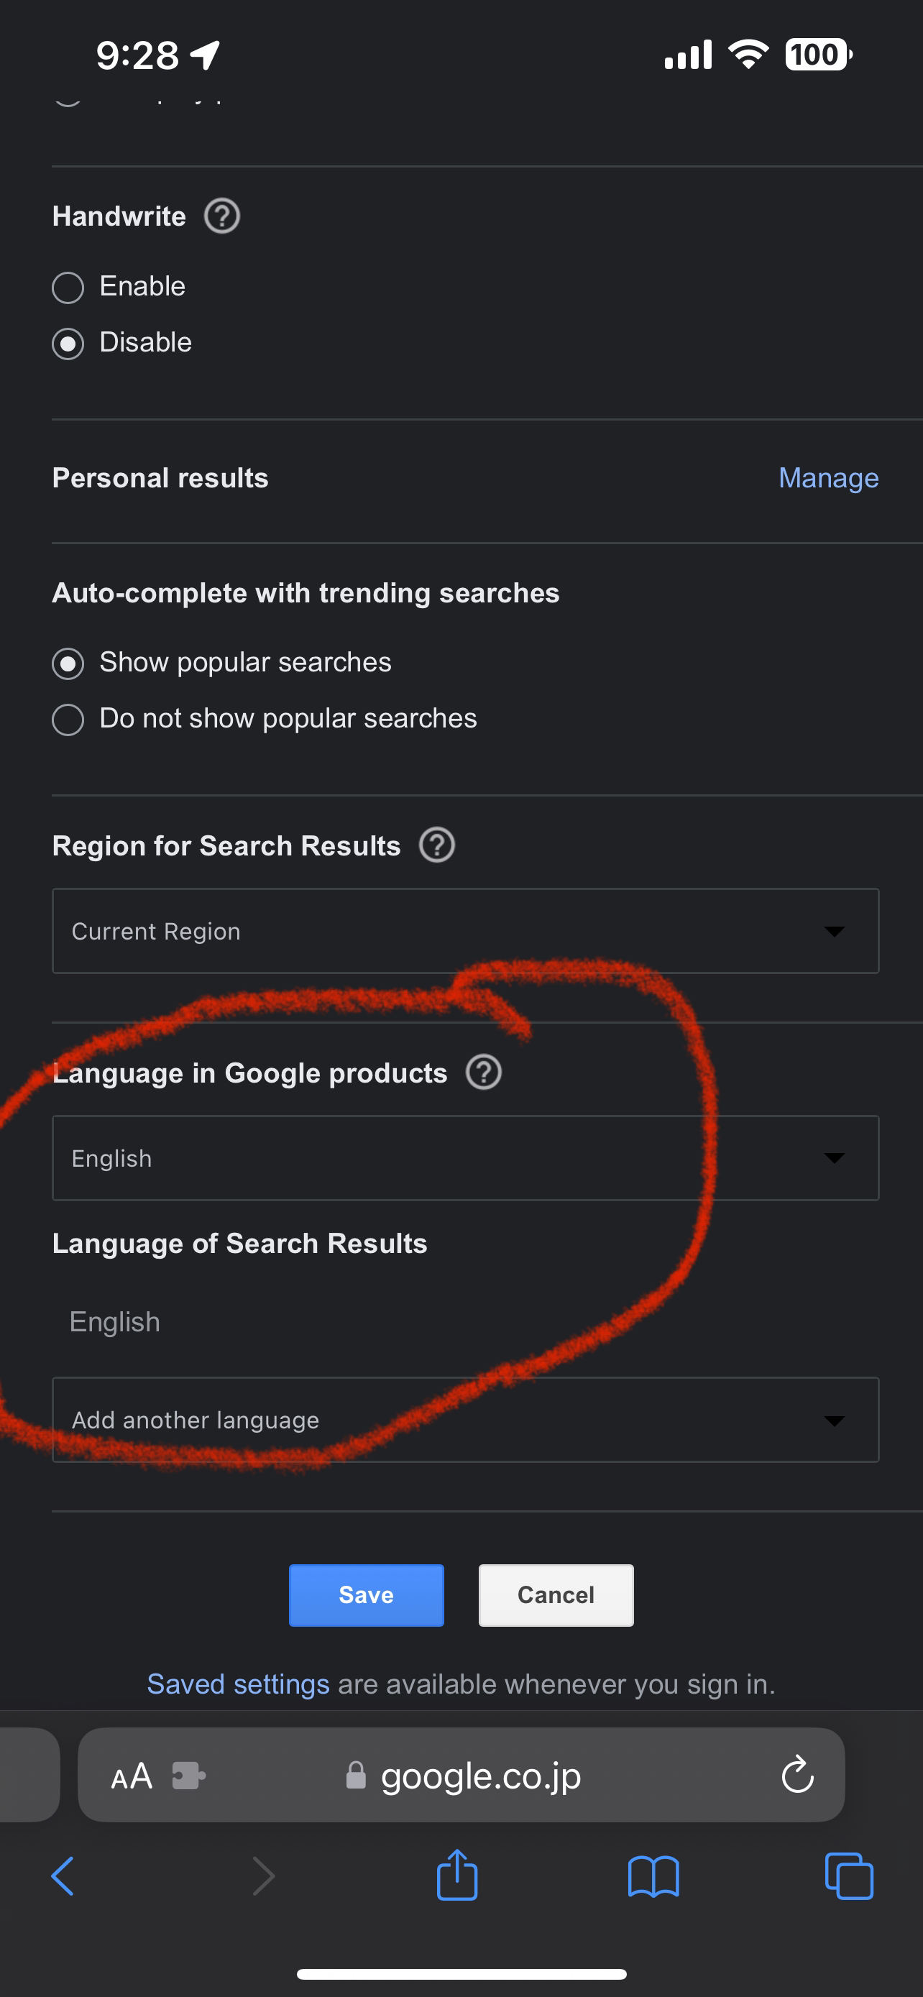The height and width of the screenshot is (1997, 923).
Task: Open Safari share sheet icon
Action: pyautogui.click(x=457, y=1875)
